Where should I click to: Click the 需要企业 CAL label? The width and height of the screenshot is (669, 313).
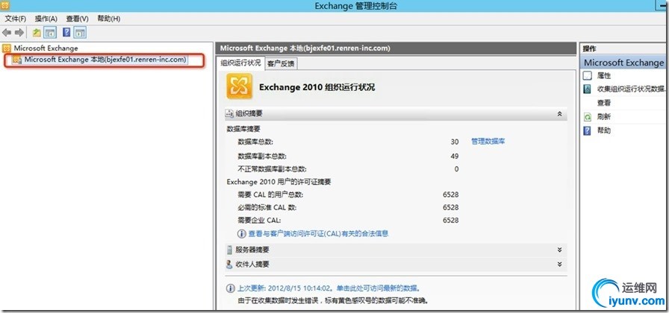(259, 220)
